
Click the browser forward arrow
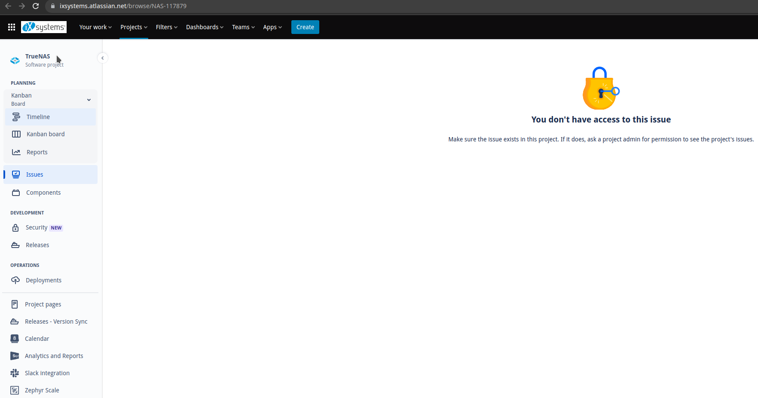22,6
